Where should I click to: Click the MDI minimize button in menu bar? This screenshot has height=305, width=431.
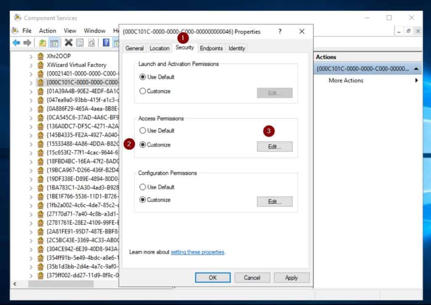pos(399,31)
